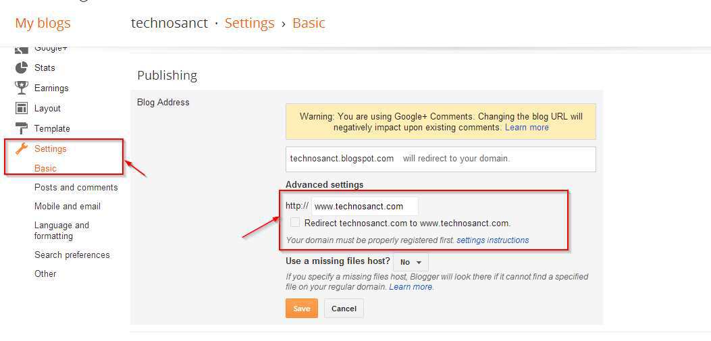Open Language and formatting settings
The width and height of the screenshot is (711, 341).
[61, 230]
